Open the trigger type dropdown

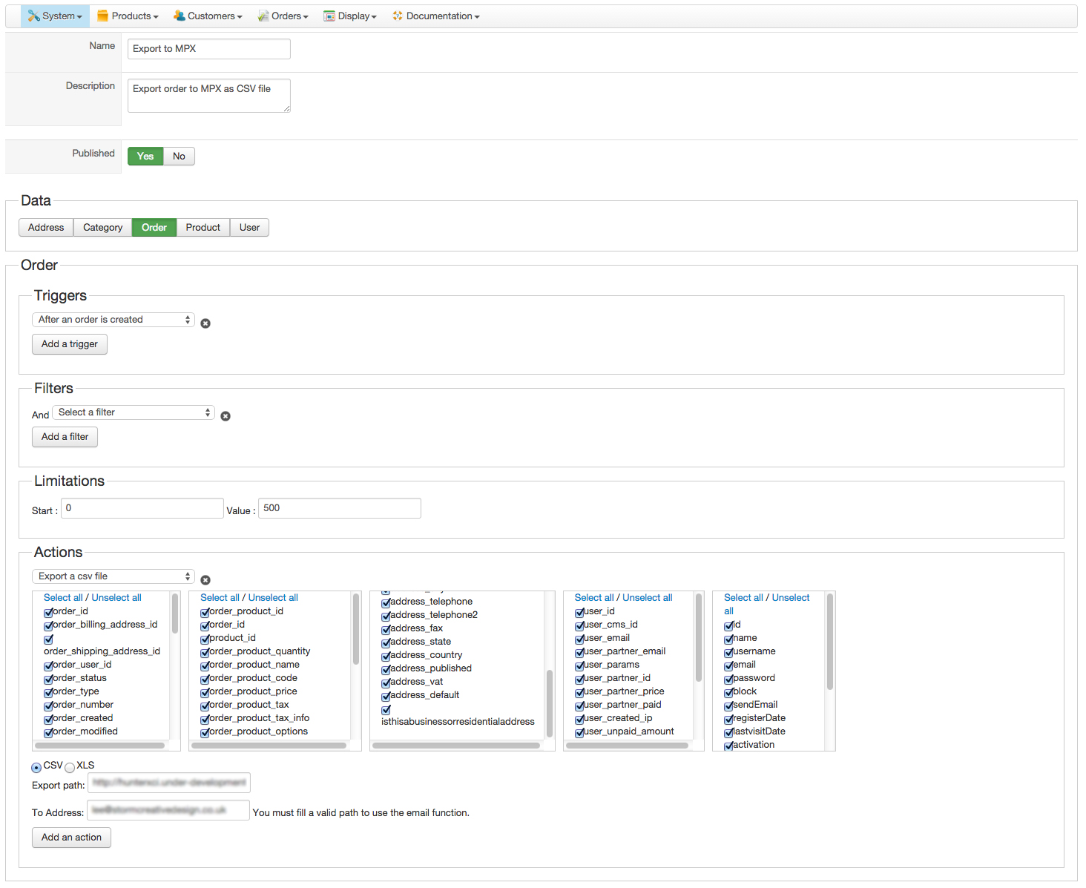tap(113, 320)
